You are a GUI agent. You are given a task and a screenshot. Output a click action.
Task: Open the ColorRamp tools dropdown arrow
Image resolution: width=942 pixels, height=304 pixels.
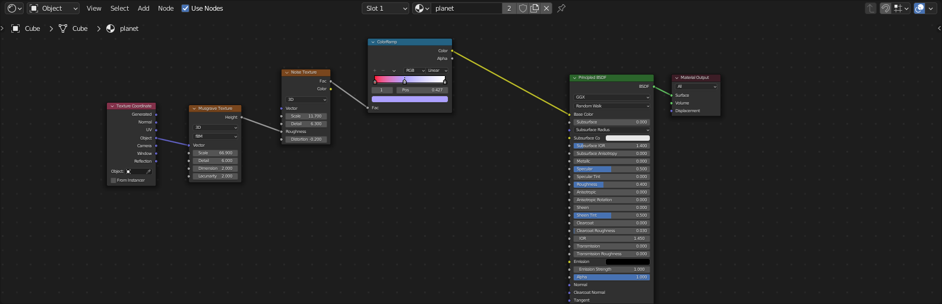pyautogui.click(x=394, y=71)
